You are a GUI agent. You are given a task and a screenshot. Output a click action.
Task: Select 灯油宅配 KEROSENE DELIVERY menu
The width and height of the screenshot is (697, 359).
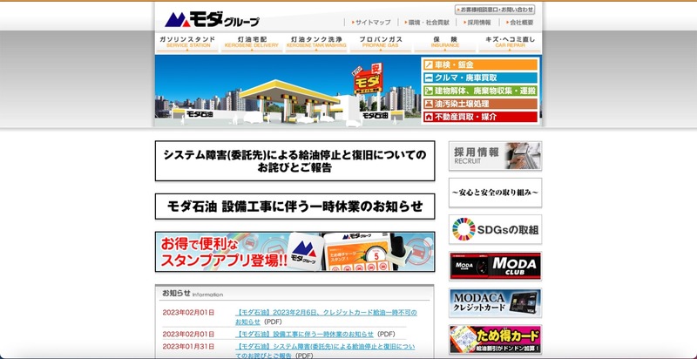point(252,43)
